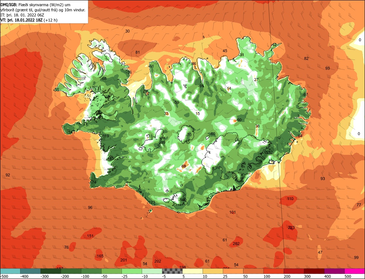This screenshot has width=365, height=279.
Task: Click the legend tick label -25
Action: [x=125, y=276]
